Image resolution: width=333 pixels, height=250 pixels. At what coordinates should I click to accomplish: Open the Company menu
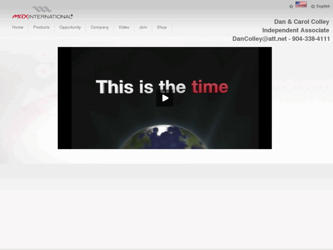(x=100, y=28)
